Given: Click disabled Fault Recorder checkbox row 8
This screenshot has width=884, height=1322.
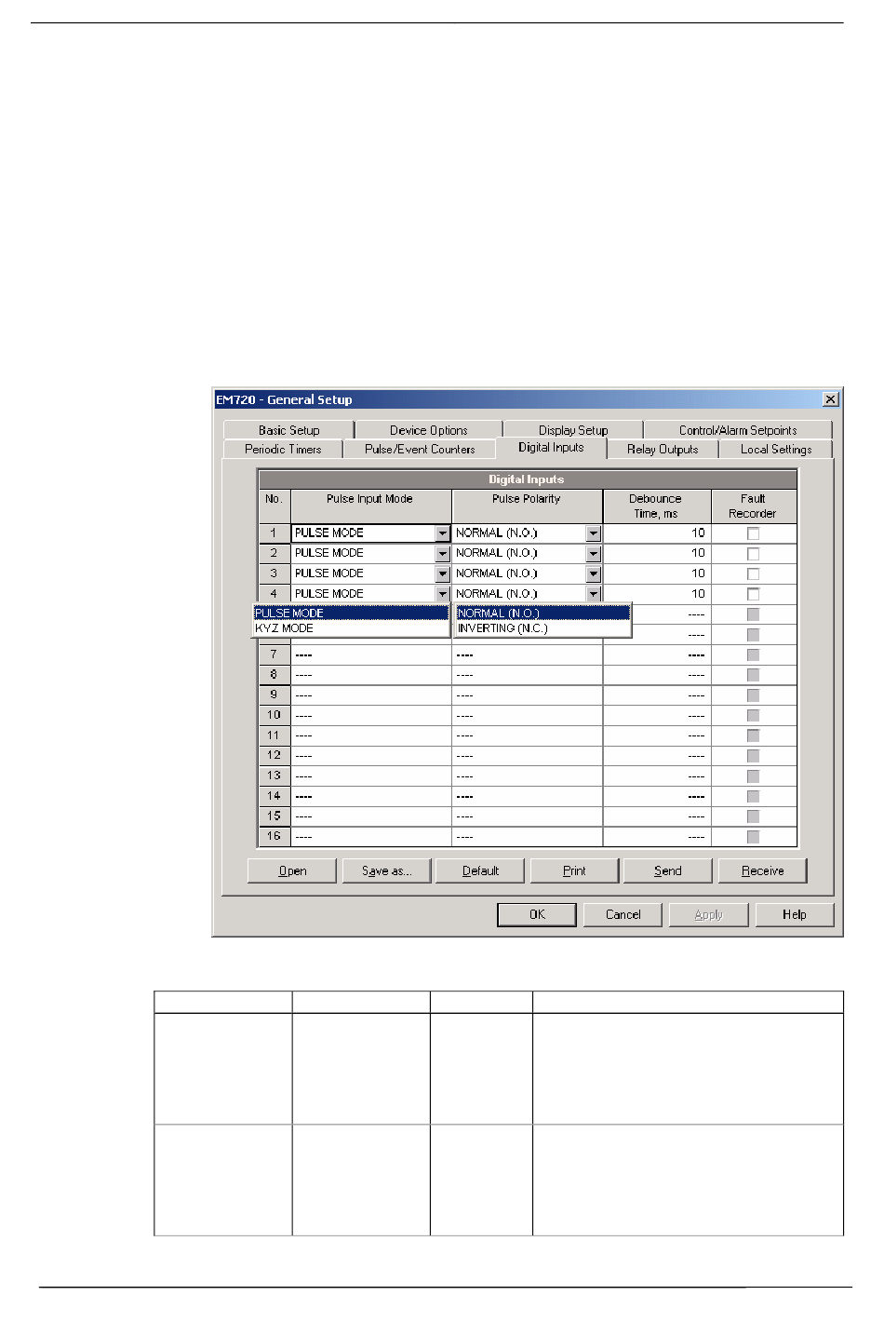Looking at the screenshot, I should [753, 675].
